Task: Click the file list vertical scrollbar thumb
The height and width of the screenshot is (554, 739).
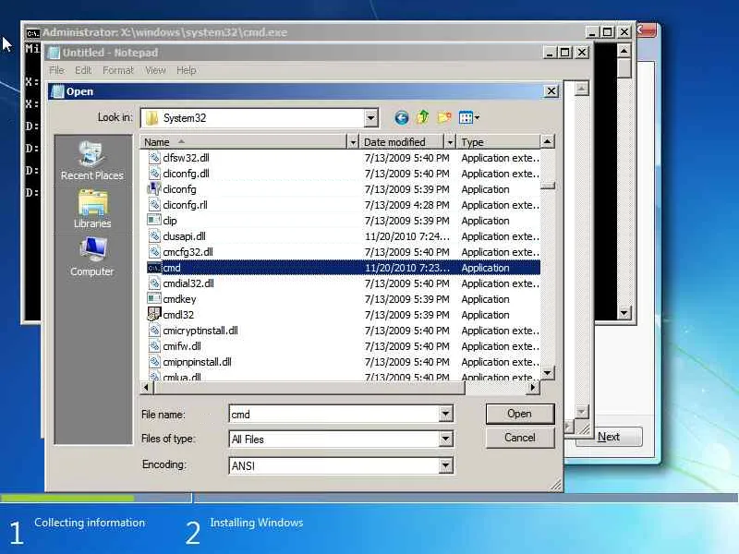Action: pyautogui.click(x=547, y=186)
